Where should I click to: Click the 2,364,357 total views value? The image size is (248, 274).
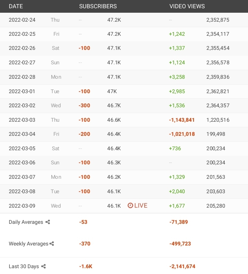[x=218, y=106]
